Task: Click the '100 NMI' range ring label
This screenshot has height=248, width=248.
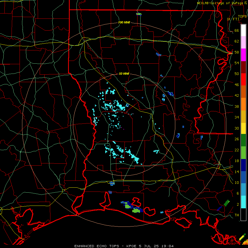Action: 124,22
